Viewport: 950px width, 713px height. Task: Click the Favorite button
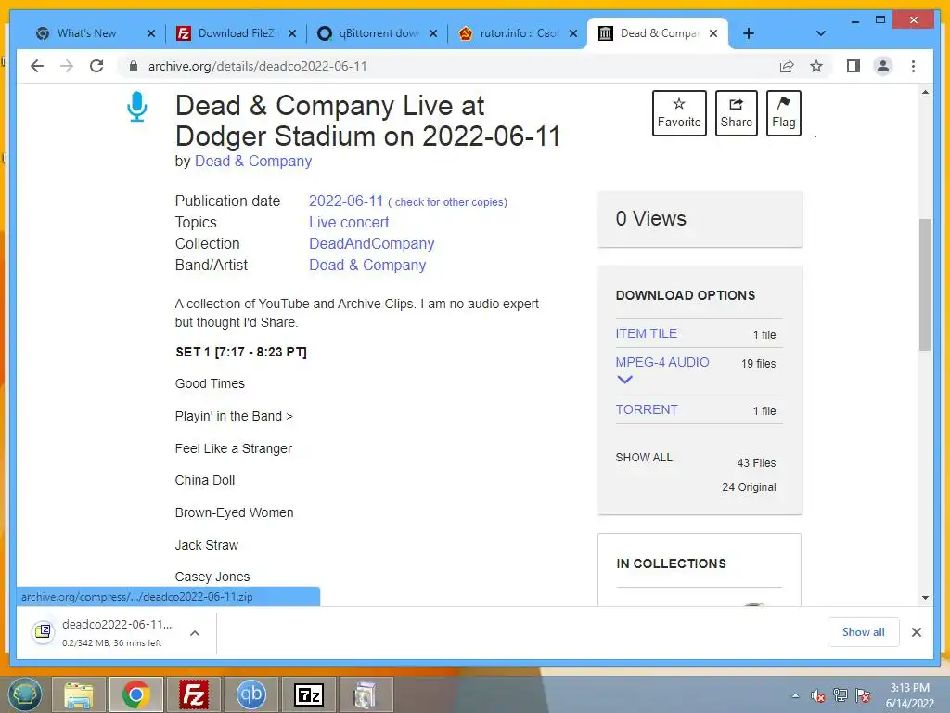(679, 112)
